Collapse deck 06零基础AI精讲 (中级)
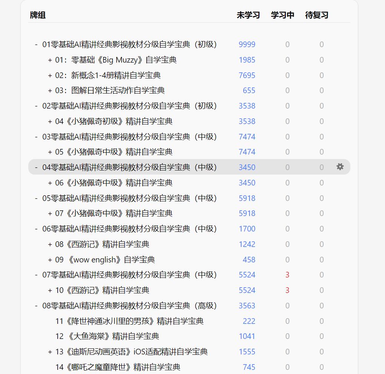The image size is (385, 374). pos(36,229)
